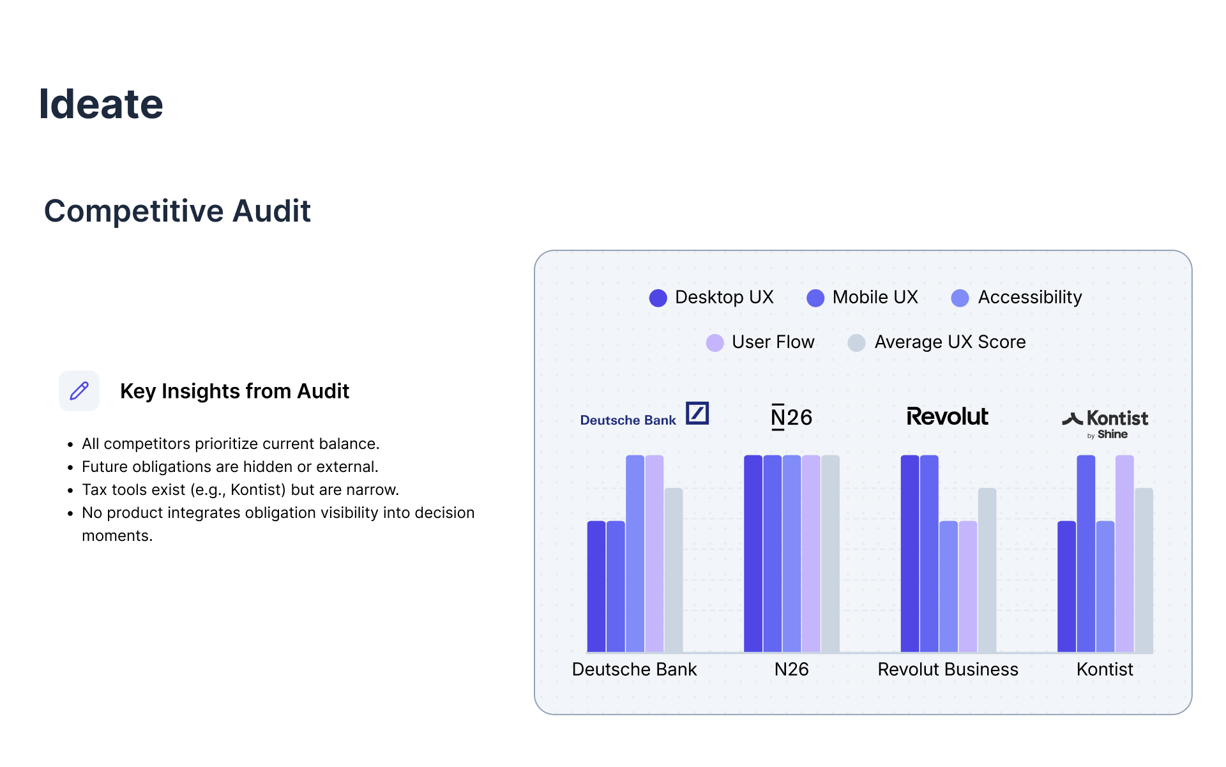Click the Ideate heading

point(101,103)
